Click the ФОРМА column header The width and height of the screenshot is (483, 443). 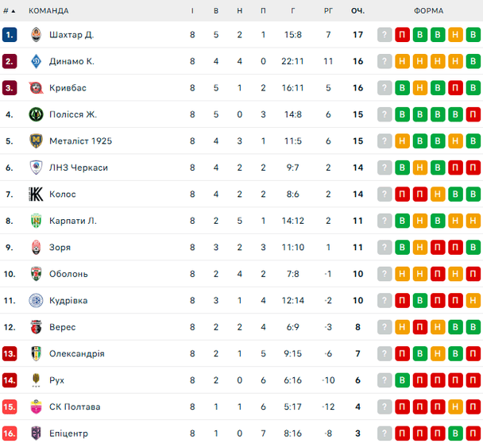[429, 11]
